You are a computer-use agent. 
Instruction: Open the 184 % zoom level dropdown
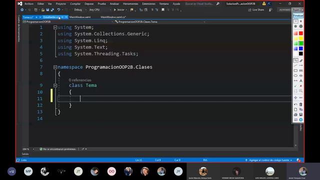pyautogui.click(x=28, y=149)
